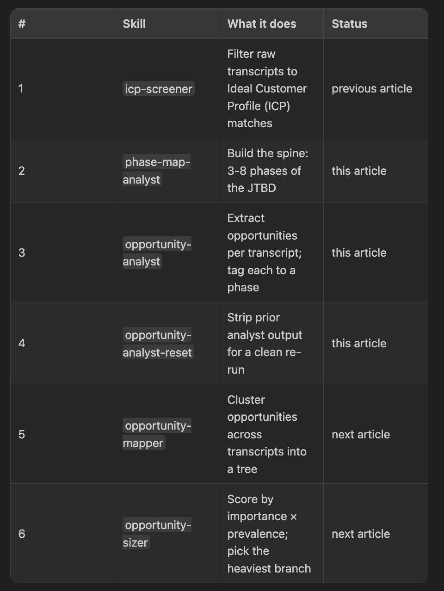Viewport: 444px width, 591px height.
Task: Click the icp-screener skill code tag
Action: [159, 89]
